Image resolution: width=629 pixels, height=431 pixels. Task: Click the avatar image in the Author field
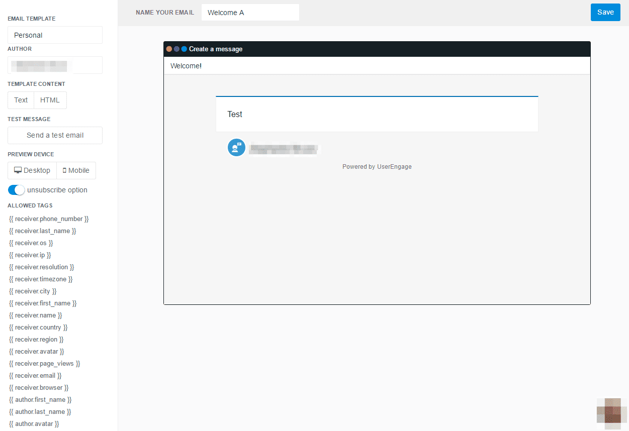point(40,65)
